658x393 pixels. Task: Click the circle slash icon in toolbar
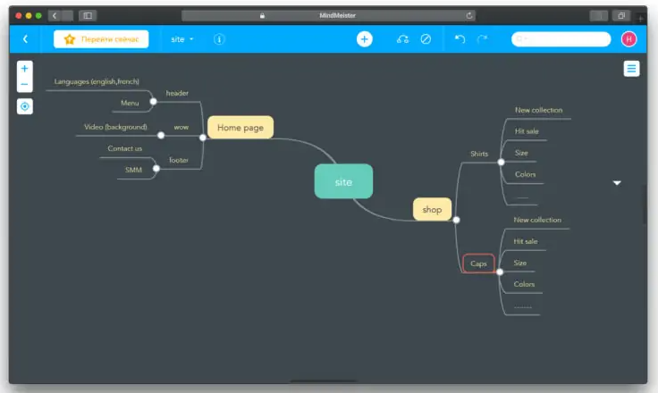tap(426, 39)
